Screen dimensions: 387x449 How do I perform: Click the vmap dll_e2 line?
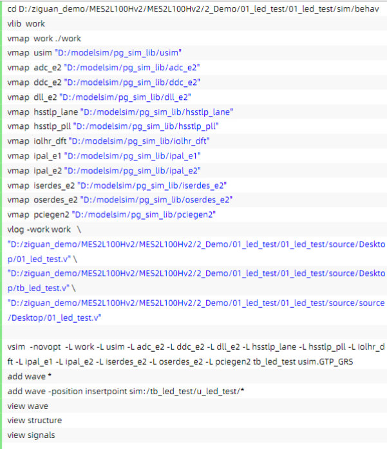(x=99, y=97)
